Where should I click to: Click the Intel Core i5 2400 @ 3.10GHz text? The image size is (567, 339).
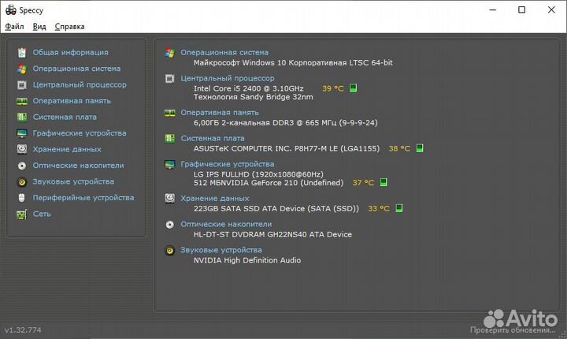(248, 88)
